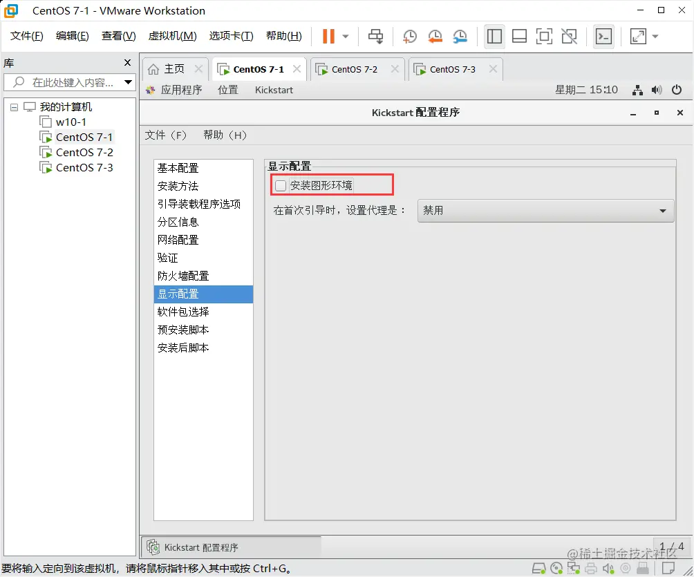This screenshot has width=694, height=577.
Task: Select w10-1 in the library tree
Action: (71, 122)
